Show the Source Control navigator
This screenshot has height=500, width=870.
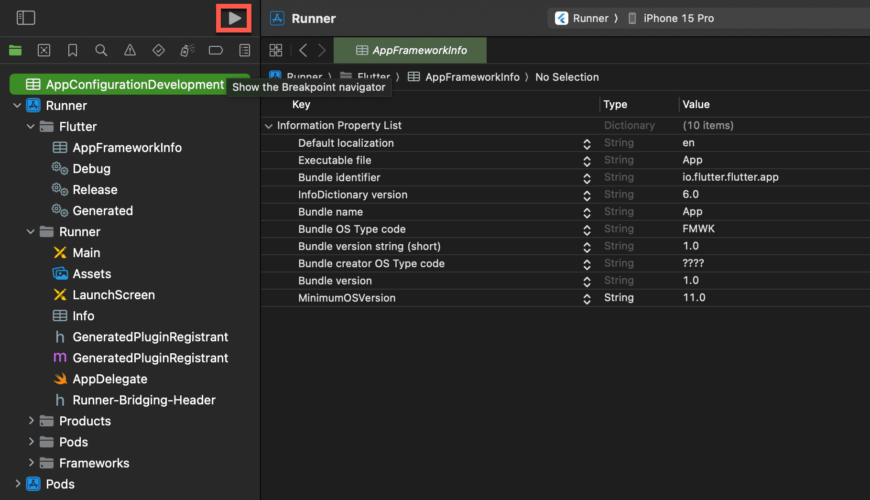44,50
